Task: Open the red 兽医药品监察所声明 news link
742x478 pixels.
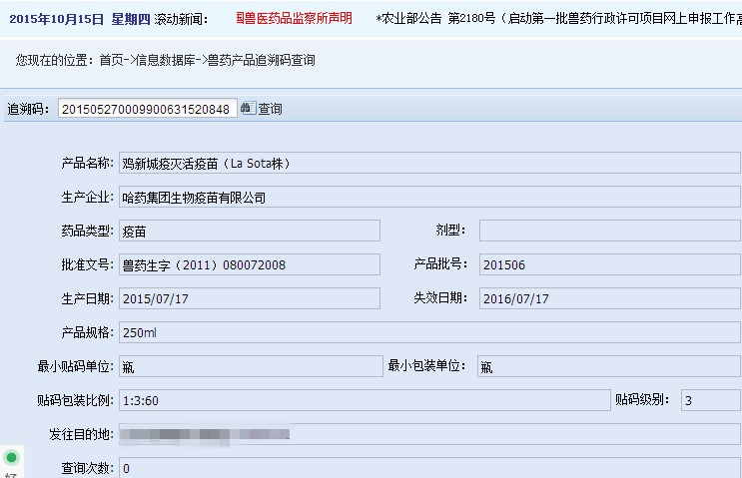Action: click(294, 19)
